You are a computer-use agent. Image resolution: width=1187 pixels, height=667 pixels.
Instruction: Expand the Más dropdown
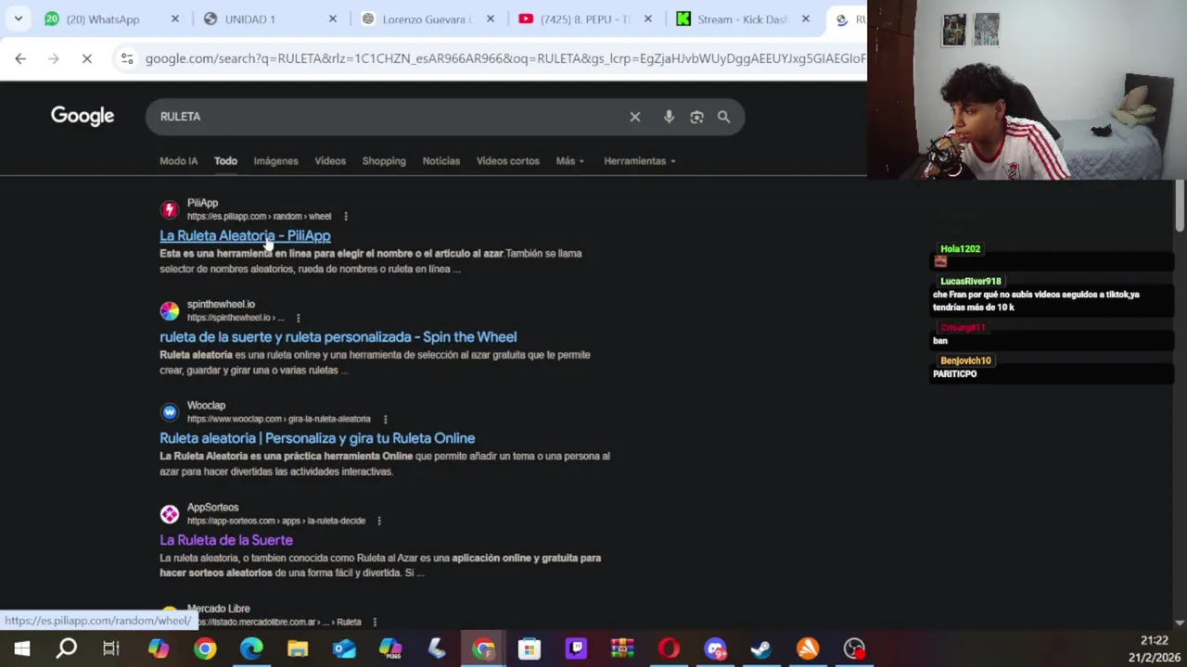[569, 160]
